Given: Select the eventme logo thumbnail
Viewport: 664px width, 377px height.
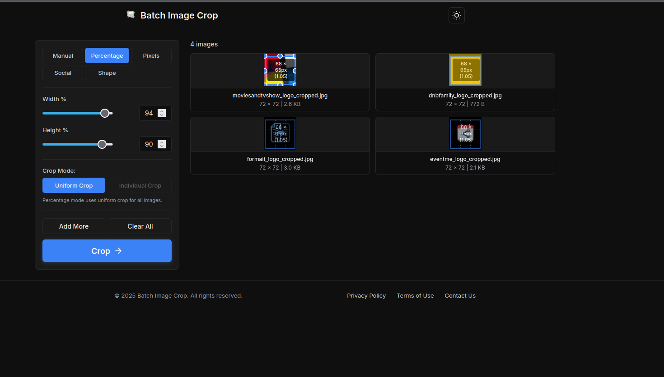Looking at the screenshot, I should 465,133.
